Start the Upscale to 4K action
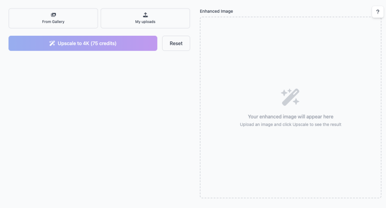The width and height of the screenshot is (386, 208). [x=83, y=43]
